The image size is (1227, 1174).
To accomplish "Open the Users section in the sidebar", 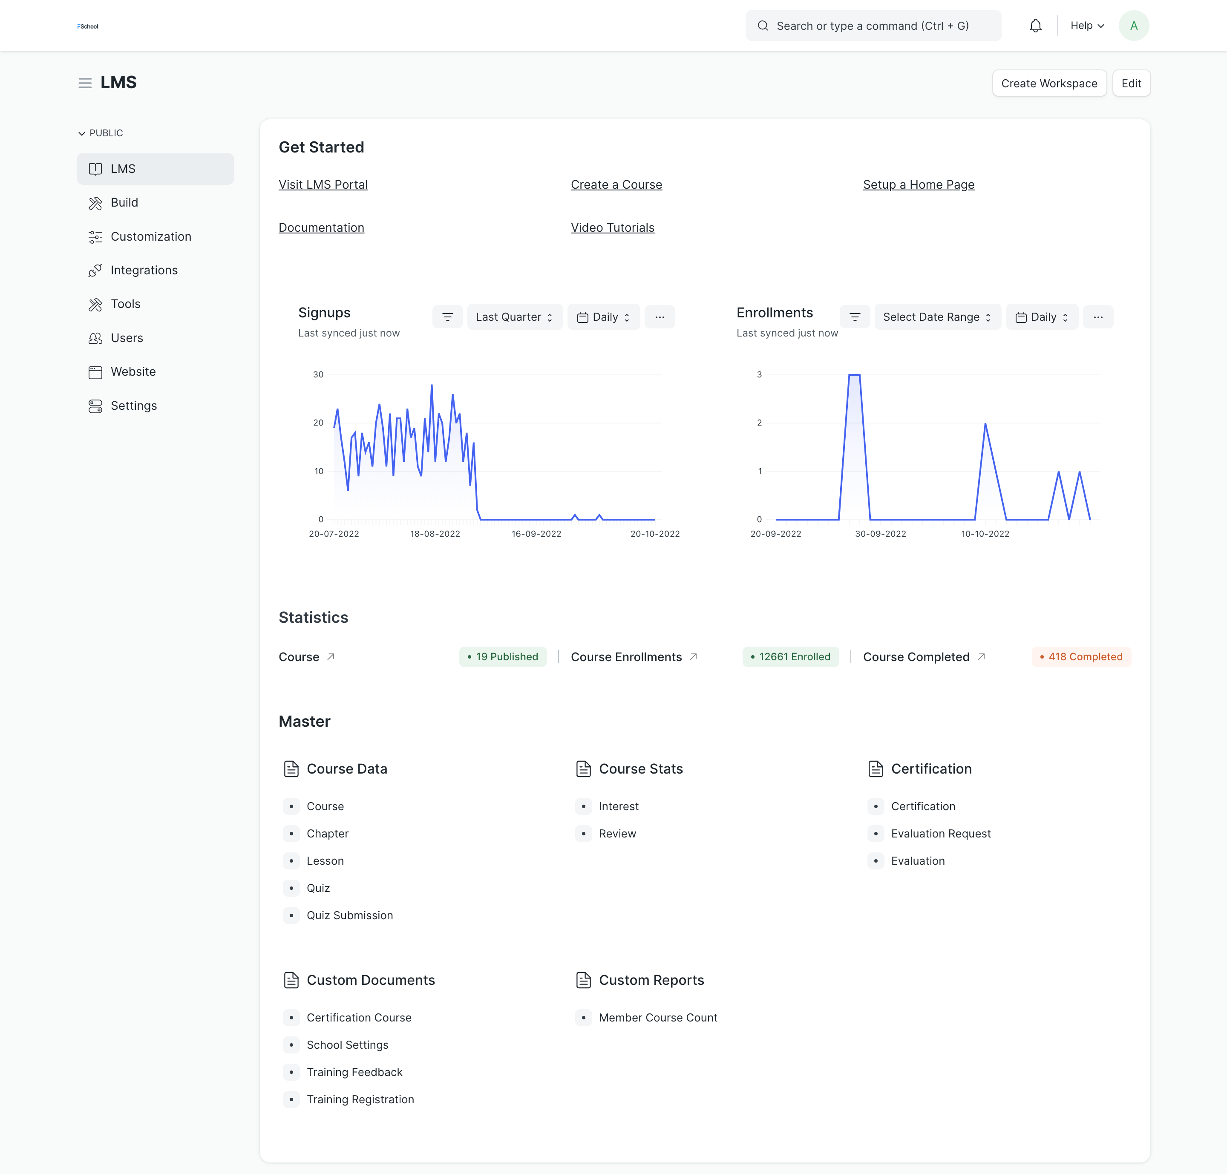I will click(127, 338).
